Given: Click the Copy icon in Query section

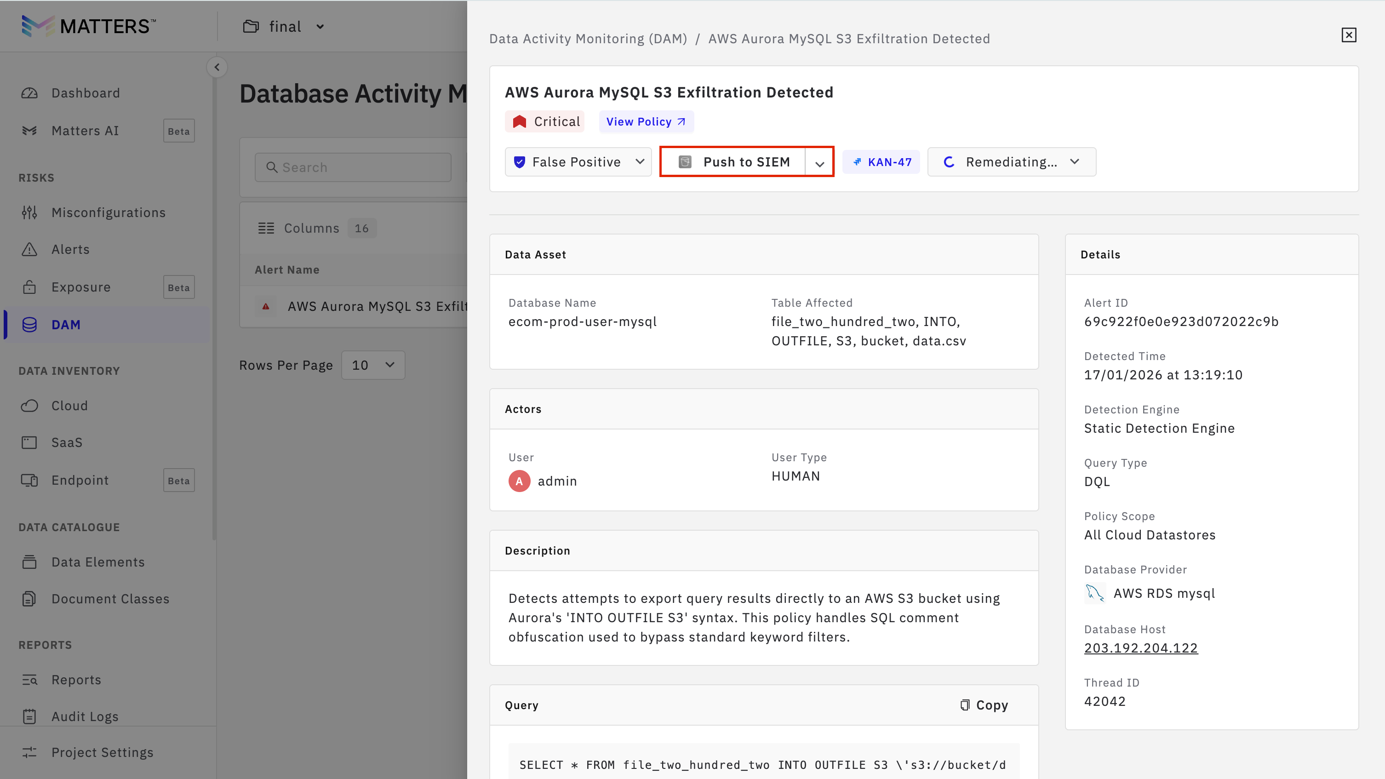Looking at the screenshot, I should click(965, 705).
